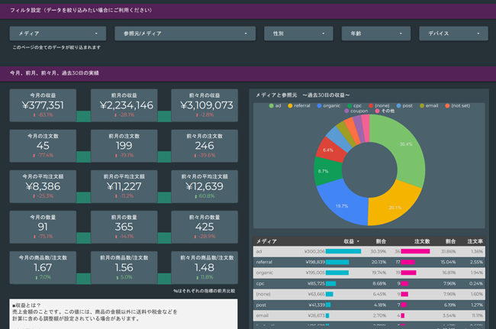Expand the 年齢 filter dropdown
The width and height of the screenshot is (496, 329).
pos(376,34)
